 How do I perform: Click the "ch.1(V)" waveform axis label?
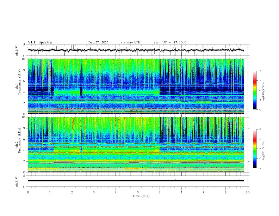(17, 50)
